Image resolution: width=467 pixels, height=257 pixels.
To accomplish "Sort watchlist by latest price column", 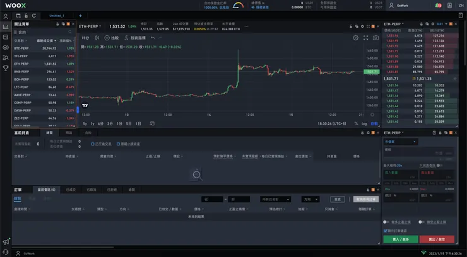I will coord(46,41).
